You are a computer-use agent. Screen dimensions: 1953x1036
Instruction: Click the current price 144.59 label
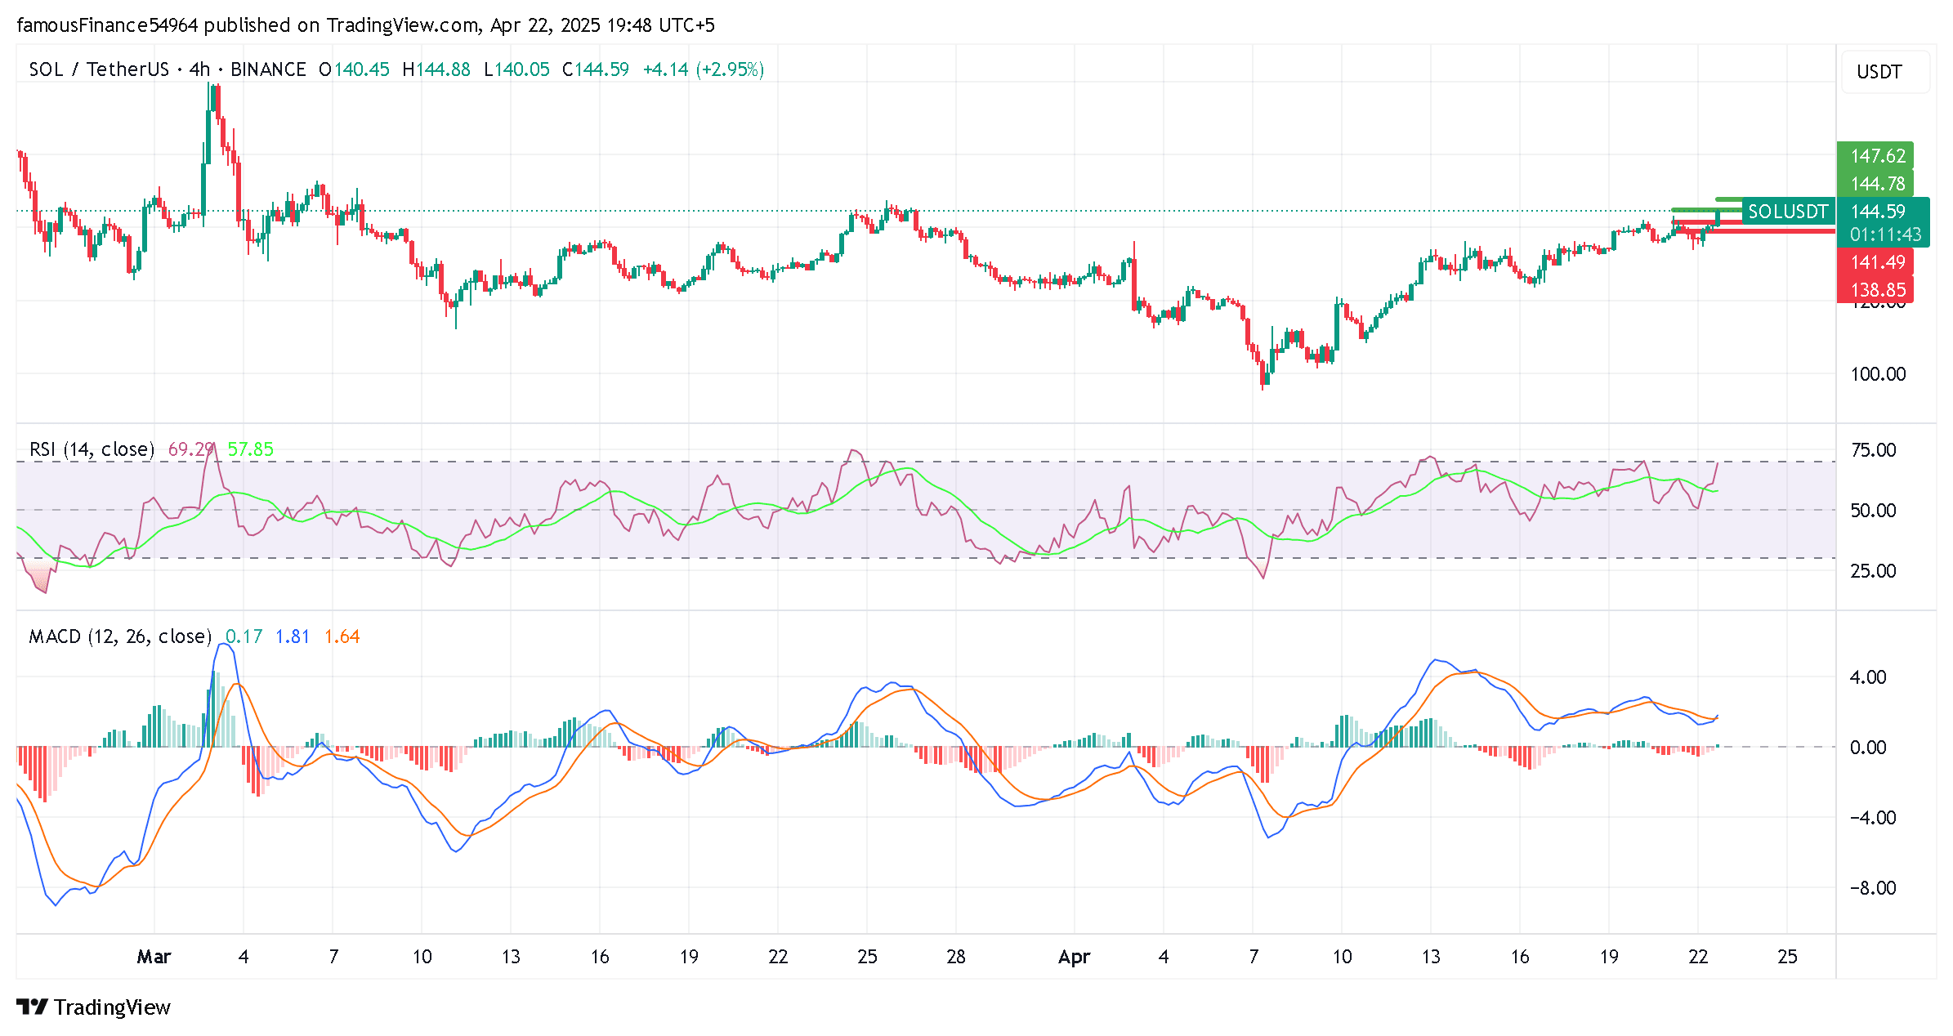pos(1877,212)
